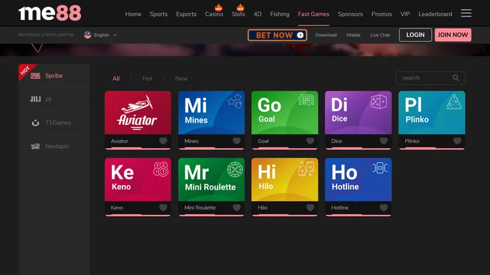Image resolution: width=490 pixels, height=275 pixels.
Task: Select the Spribe provider in sidebar
Action: point(54,76)
